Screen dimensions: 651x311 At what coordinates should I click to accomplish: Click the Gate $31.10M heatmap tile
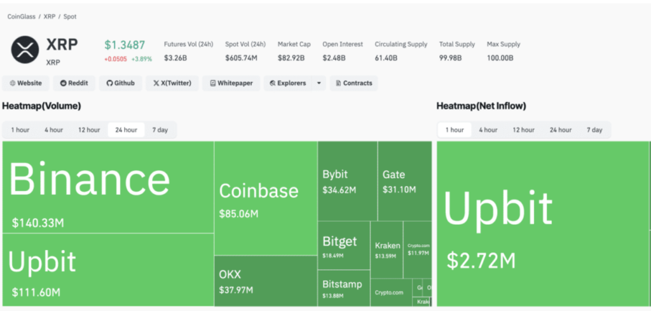[x=405, y=181]
